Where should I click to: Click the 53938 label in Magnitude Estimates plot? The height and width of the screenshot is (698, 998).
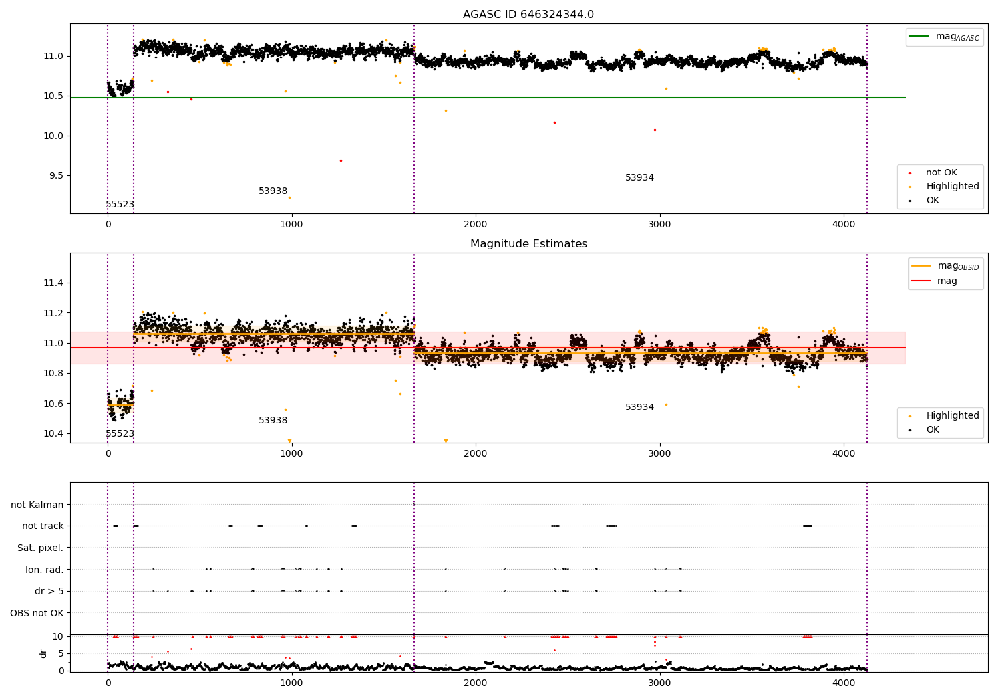[273, 421]
